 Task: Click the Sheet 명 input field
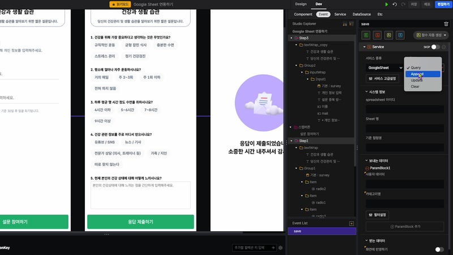tap(405, 128)
